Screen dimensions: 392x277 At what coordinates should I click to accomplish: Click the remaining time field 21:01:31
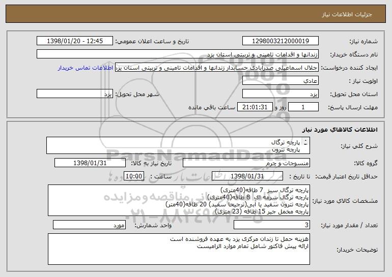tap(255, 107)
